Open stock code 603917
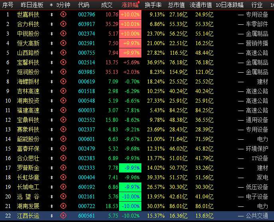Viewport: 274px width, 222px height. 87,24
